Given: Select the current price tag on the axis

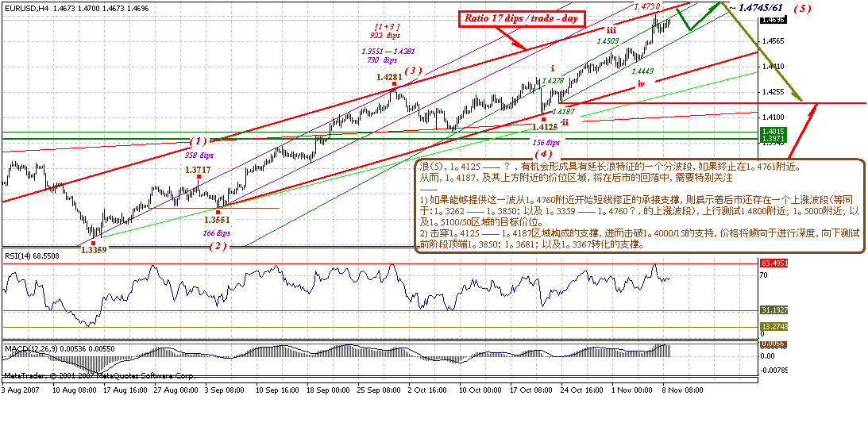Looking at the screenshot, I should pyautogui.click(x=773, y=20).
